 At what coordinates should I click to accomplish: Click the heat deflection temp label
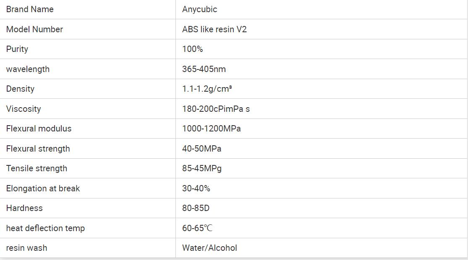45,228
